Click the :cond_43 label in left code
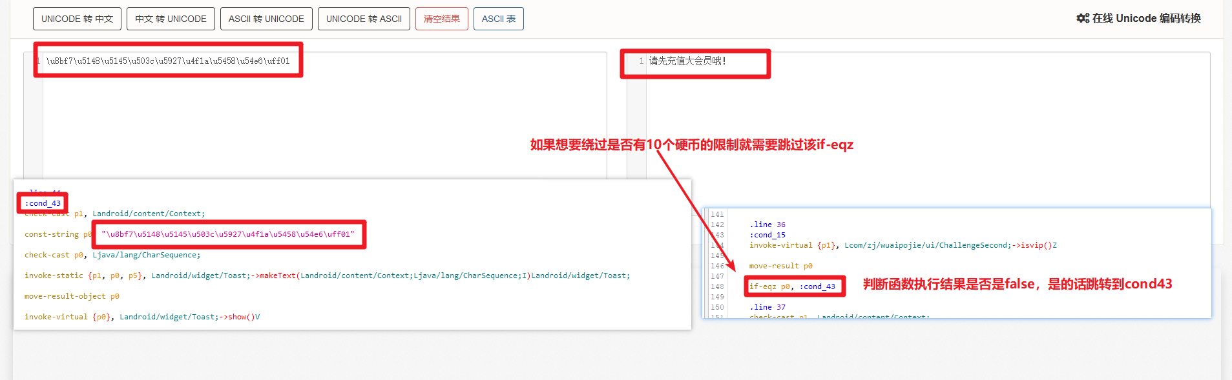Image resolution: width=1232 pixels, height=380 pixels. click(43, 203)
